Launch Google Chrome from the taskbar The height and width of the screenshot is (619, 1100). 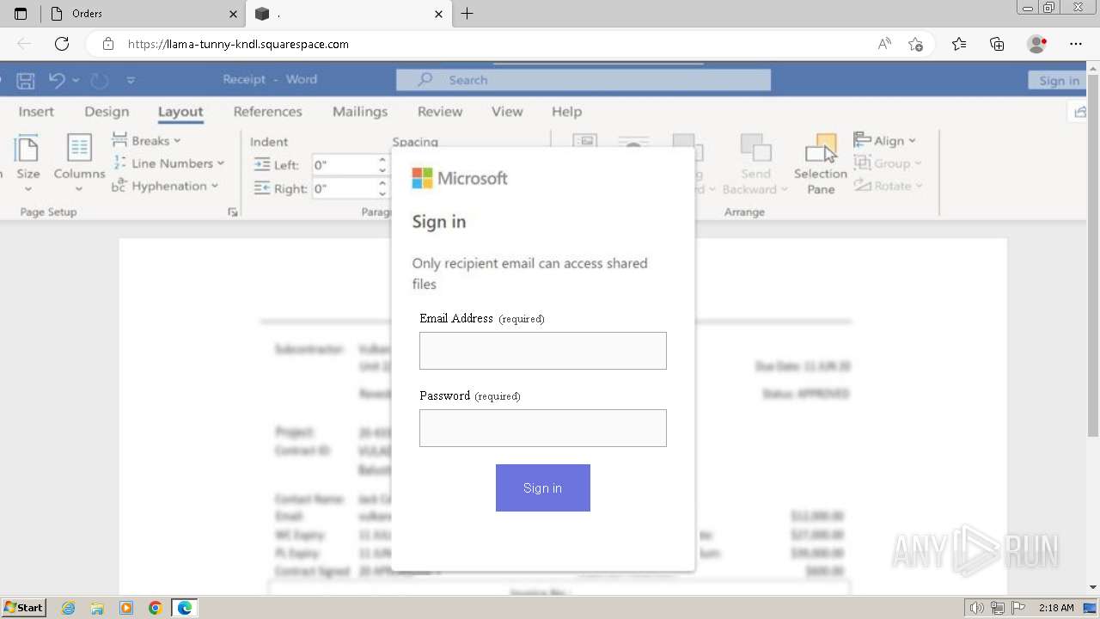pos(156,608)
